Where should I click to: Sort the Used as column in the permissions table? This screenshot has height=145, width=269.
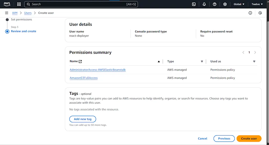click(254, 62)
